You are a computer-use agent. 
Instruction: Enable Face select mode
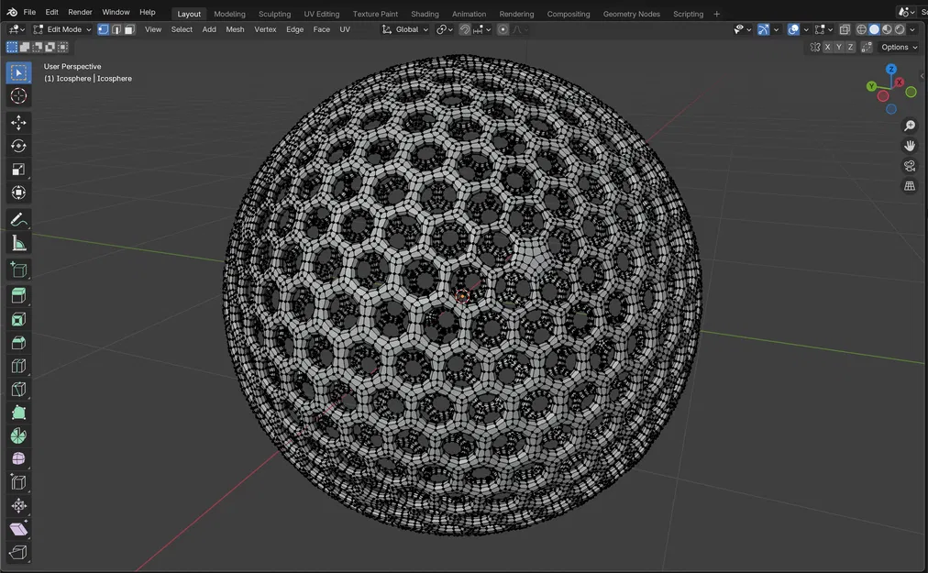(128, 29)
